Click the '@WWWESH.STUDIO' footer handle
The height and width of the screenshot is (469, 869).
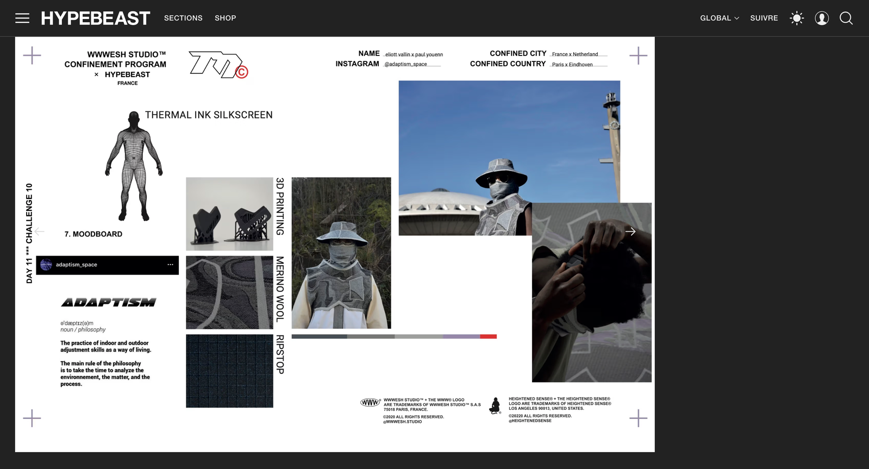[403, 422]
